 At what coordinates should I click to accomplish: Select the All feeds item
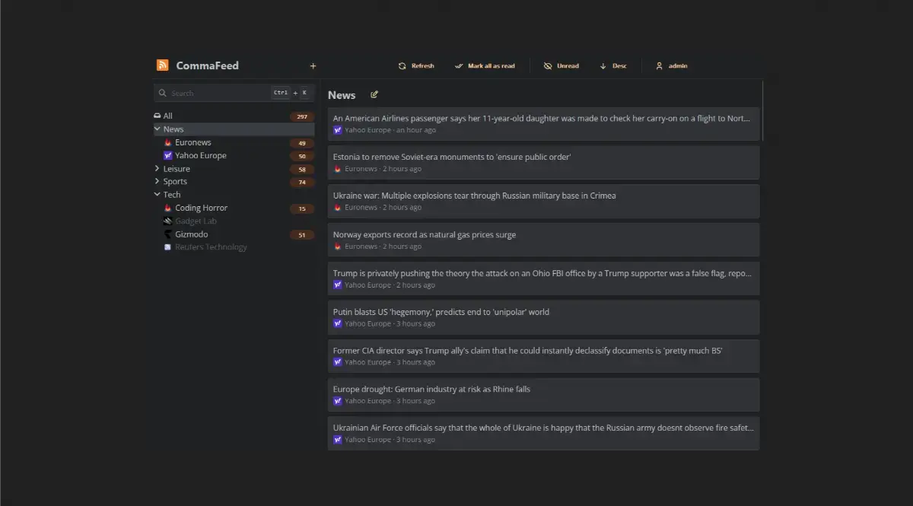(x=168, y=116)
